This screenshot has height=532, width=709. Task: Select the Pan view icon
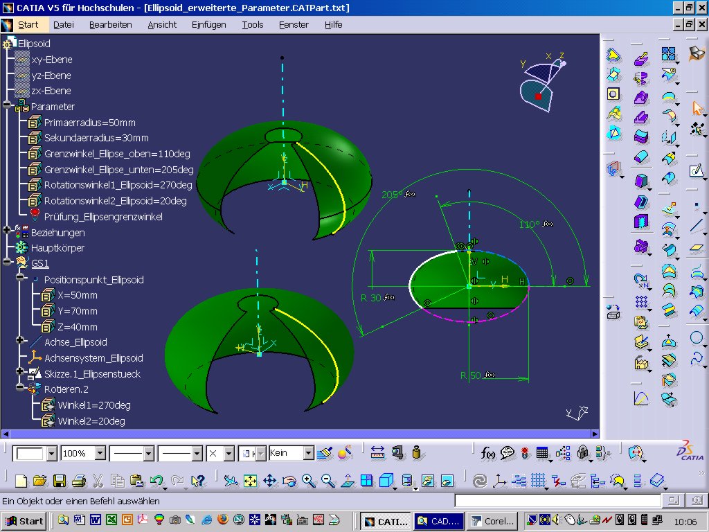(270, 481)
